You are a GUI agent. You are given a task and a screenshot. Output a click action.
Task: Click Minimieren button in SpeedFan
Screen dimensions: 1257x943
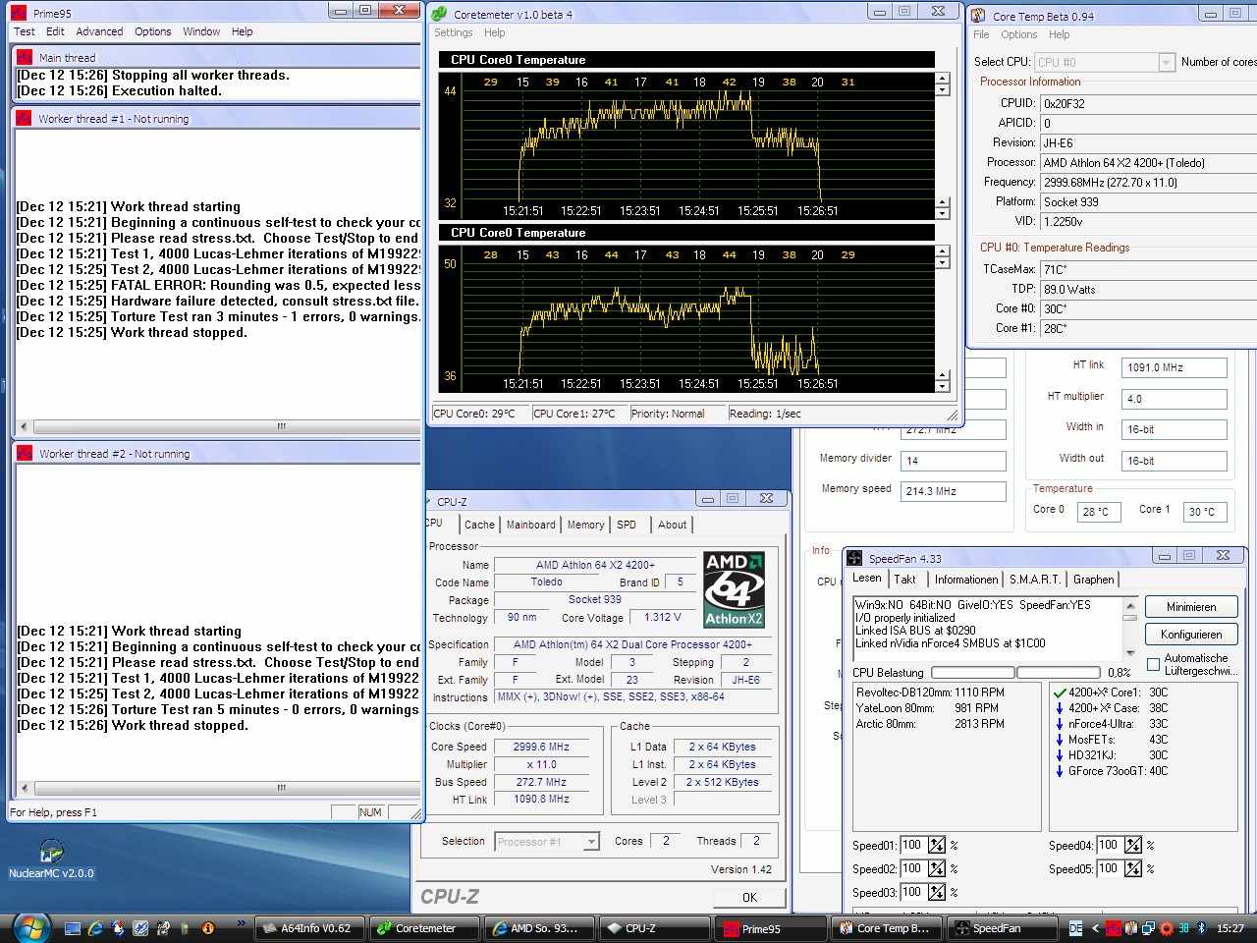(x=1191, y=607)
